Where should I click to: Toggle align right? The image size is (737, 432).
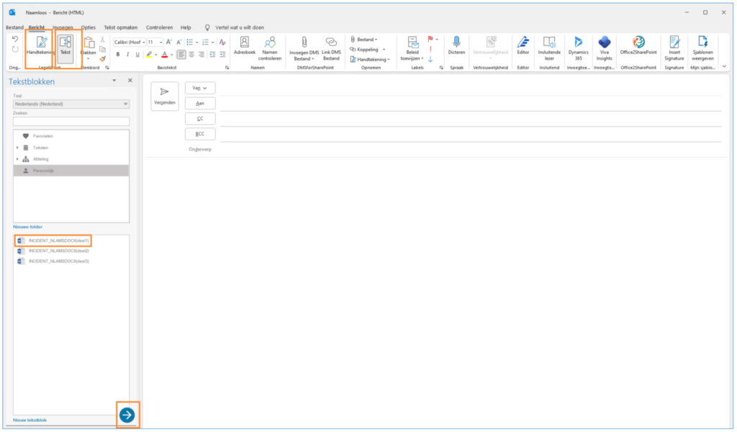202,55
